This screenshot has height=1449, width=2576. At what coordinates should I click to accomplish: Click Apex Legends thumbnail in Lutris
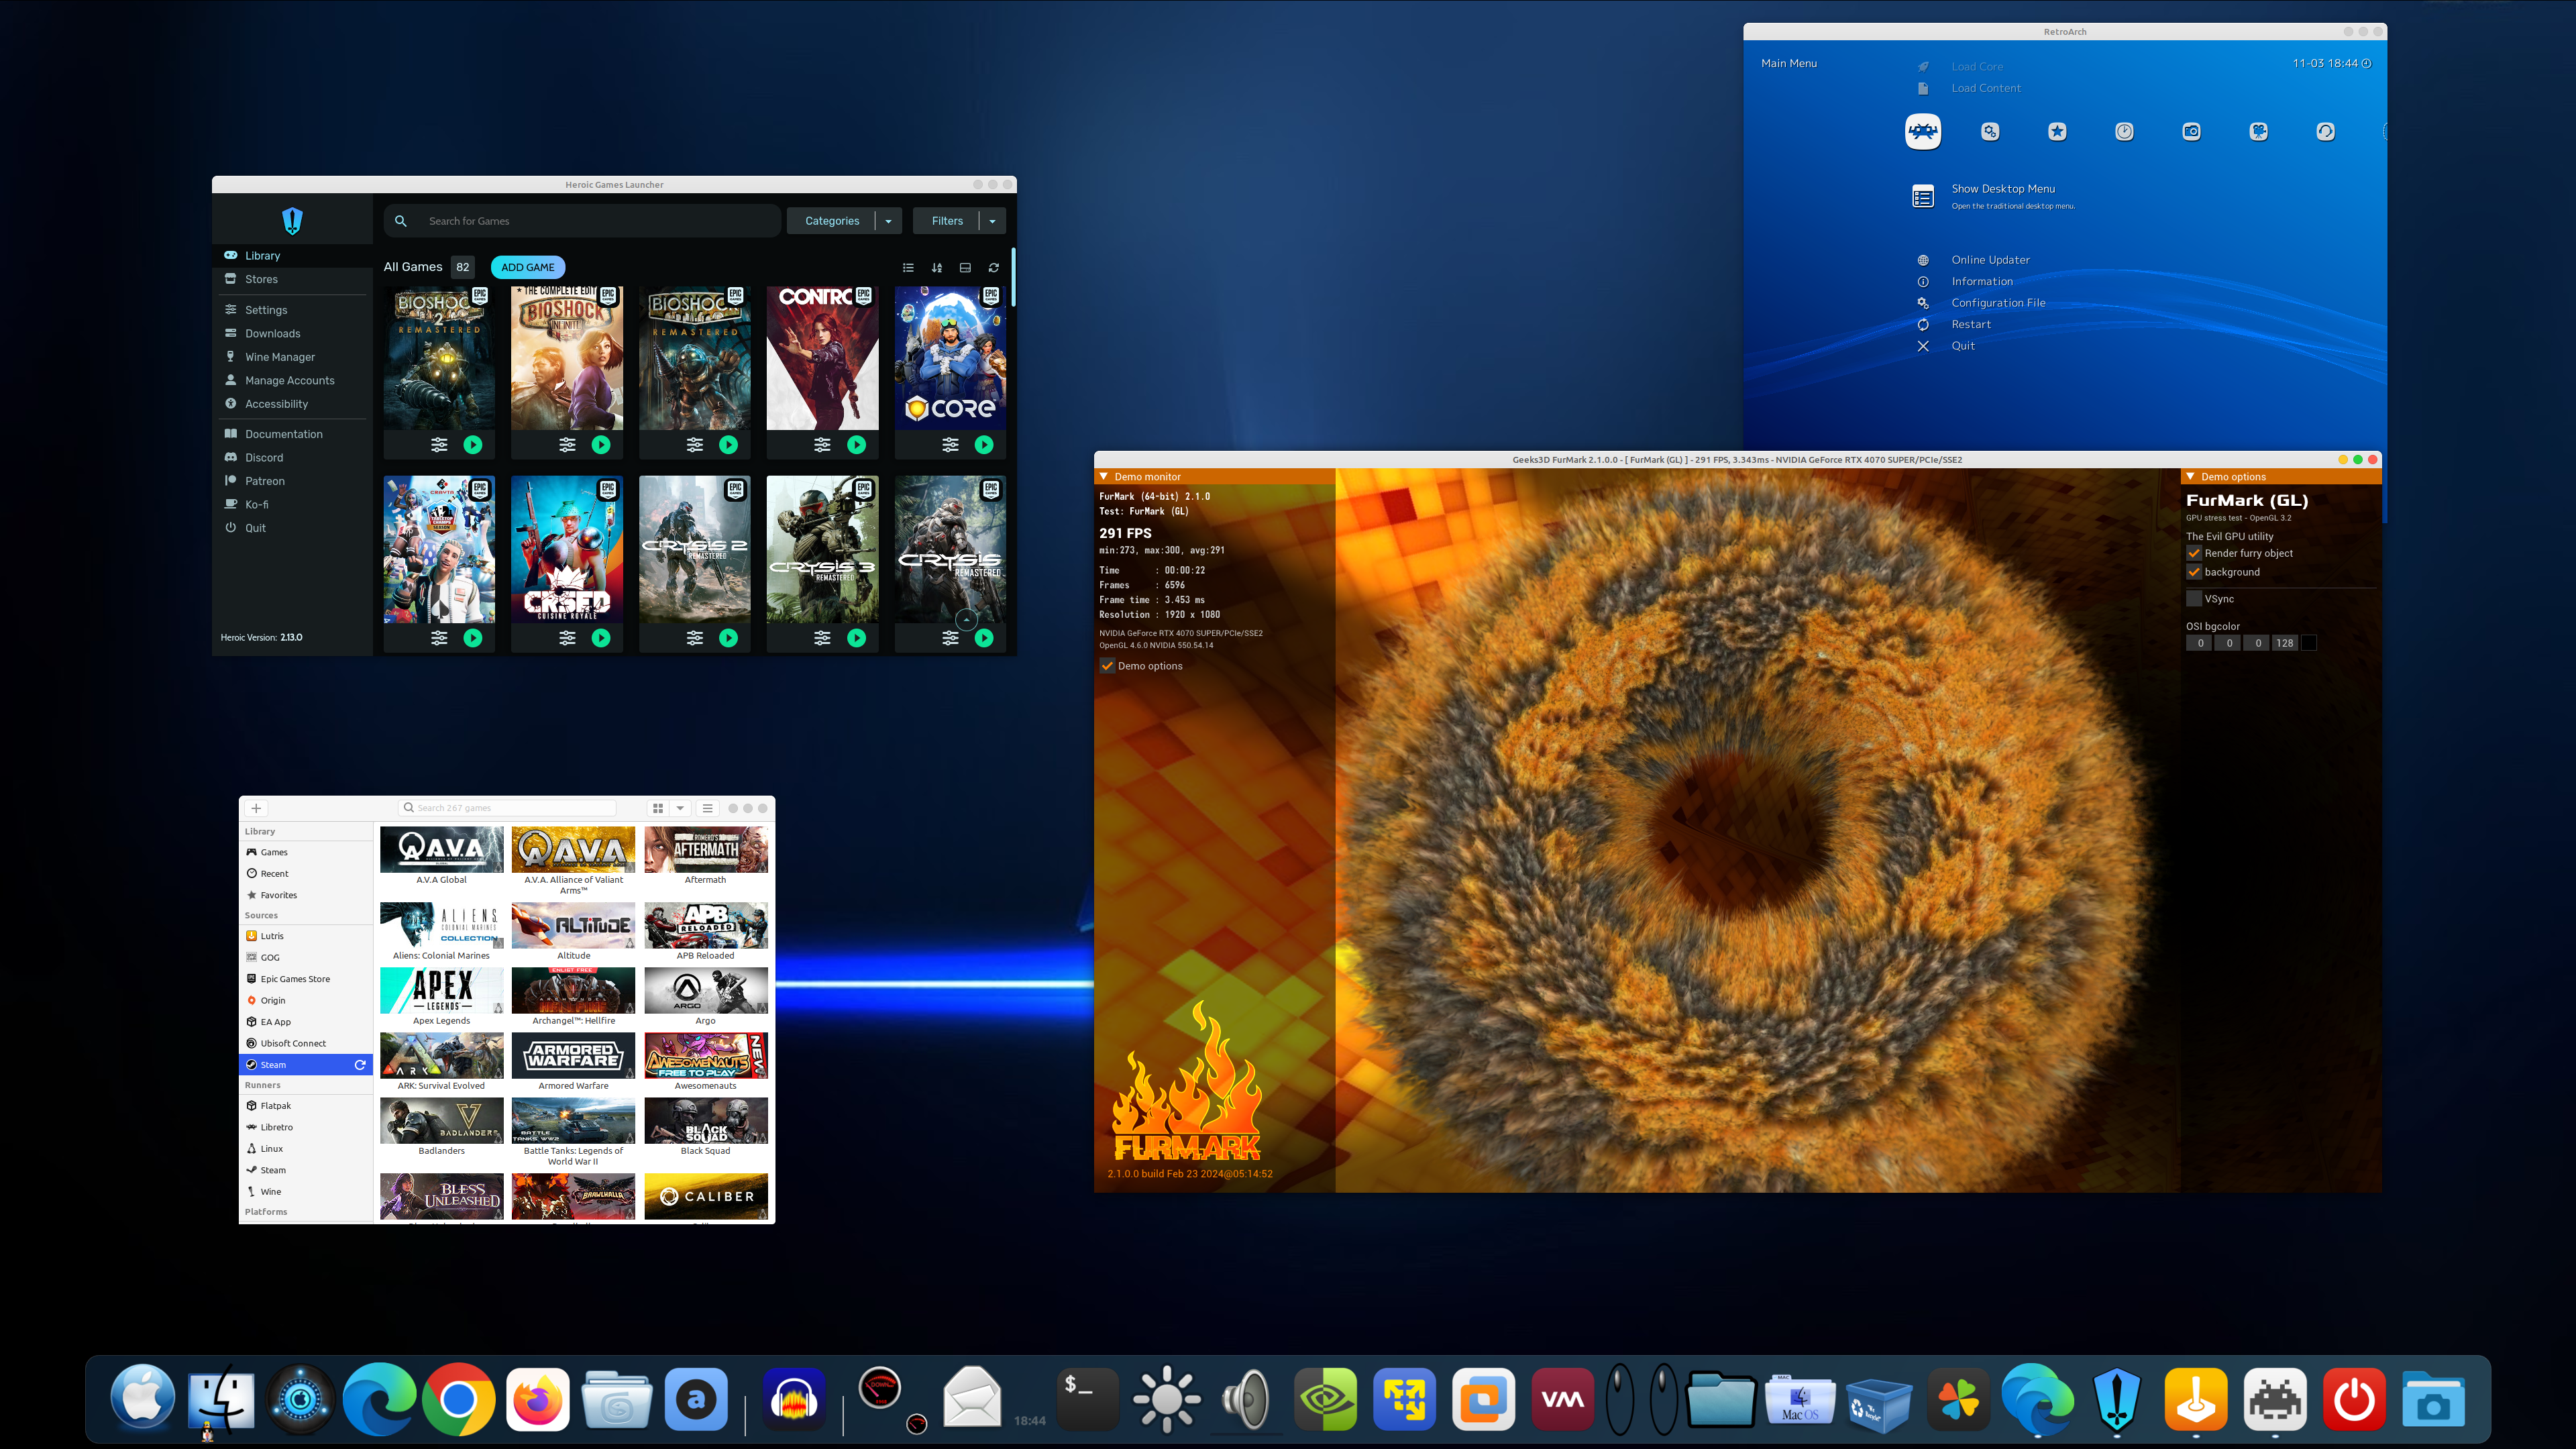(x=442, y=991)
